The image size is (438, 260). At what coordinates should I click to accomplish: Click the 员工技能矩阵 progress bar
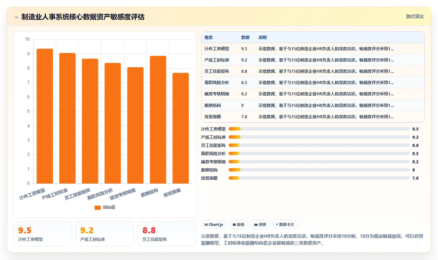pos(319,145)
